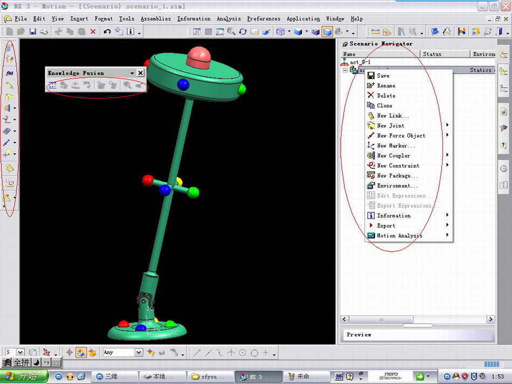Image resolution: width=512 pixels, height=384 pixels.
Task: Select New Marker... menu entry
Action: [409, 146]
